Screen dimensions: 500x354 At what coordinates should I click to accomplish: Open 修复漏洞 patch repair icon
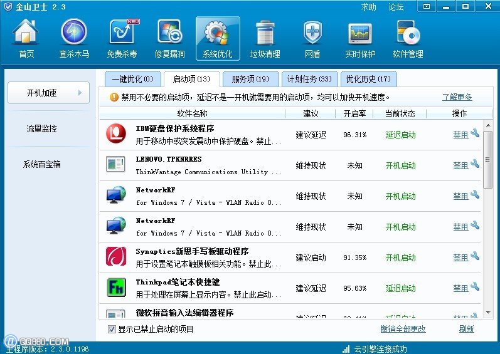point(169,38)
